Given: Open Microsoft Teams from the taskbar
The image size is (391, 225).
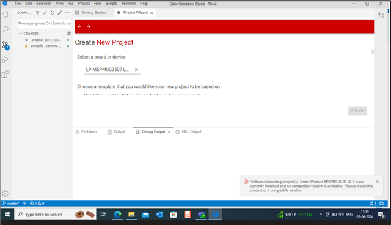Looking at the screenshot, I should click(x=202, y=215).
